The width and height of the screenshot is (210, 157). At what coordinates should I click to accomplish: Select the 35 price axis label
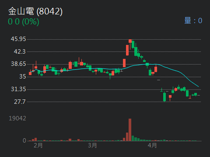(23, 76)
